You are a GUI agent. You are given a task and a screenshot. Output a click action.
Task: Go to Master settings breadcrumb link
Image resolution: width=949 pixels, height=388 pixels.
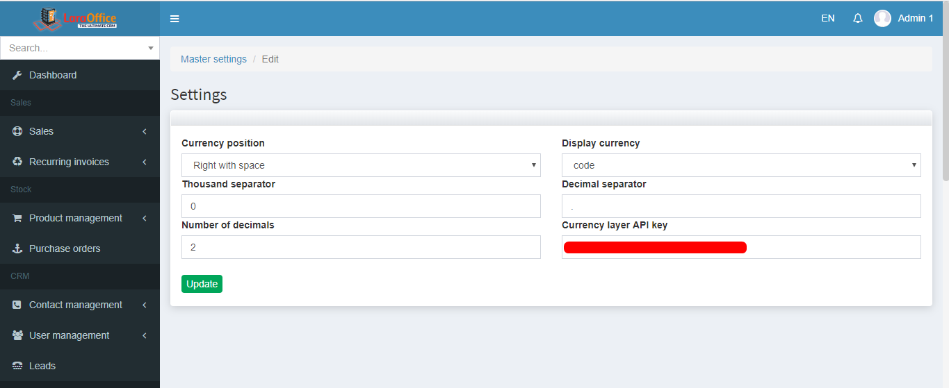(213, 59)
